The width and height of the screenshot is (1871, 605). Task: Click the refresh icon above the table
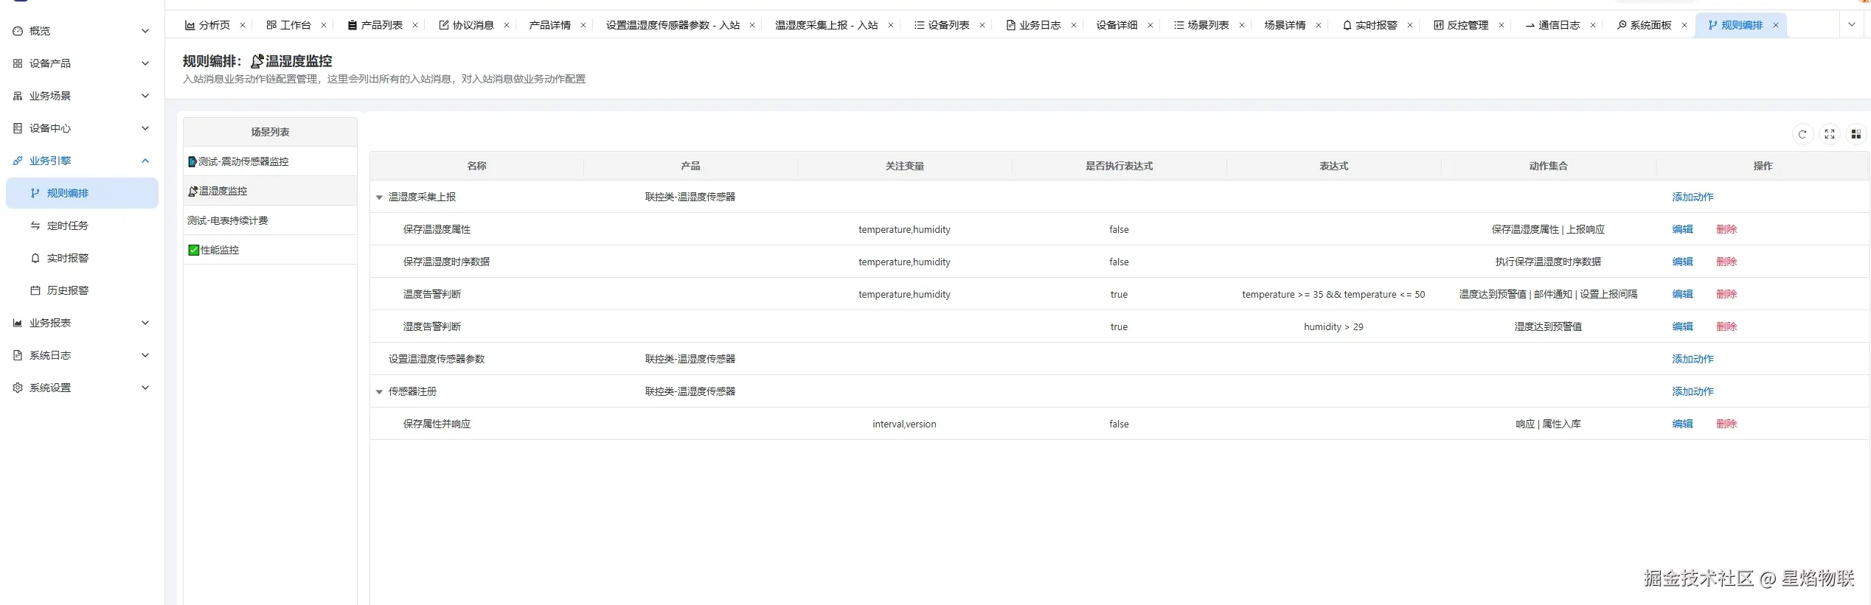click(x=1802, y=134)
